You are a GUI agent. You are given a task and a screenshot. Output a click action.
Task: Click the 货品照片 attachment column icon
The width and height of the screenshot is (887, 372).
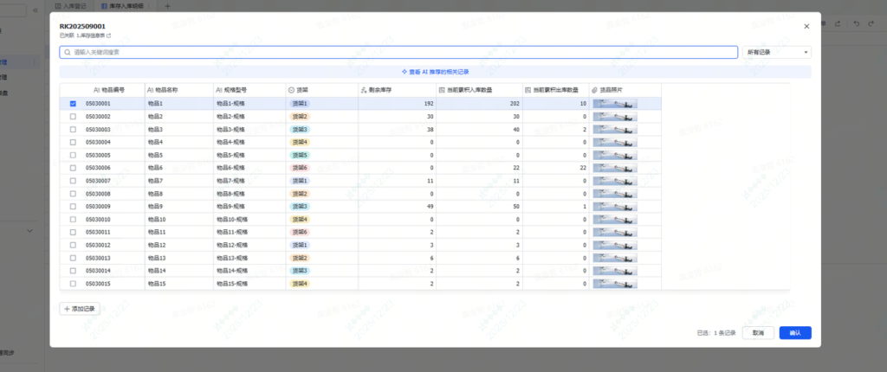pyautogui.click(x=593, y=89)
